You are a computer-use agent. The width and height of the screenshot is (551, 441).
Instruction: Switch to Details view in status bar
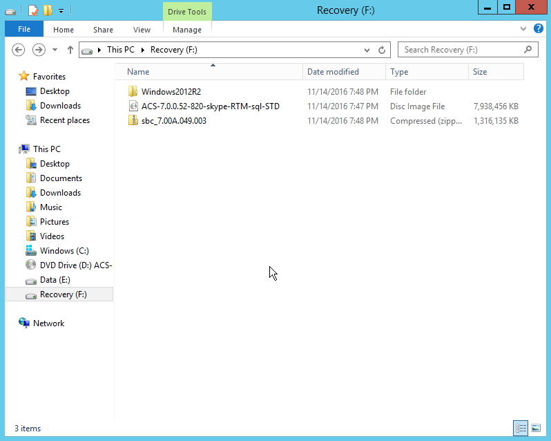(521, 428)
